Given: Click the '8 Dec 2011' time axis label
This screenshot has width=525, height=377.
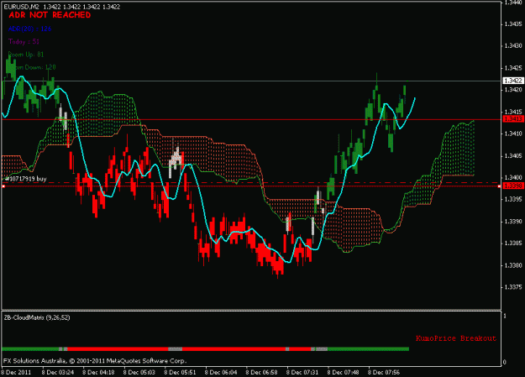Looking at the screenshot, I should [17, 372].
